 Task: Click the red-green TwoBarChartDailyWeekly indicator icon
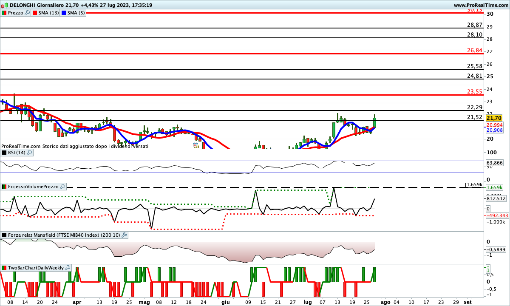[x=4, y=268]
